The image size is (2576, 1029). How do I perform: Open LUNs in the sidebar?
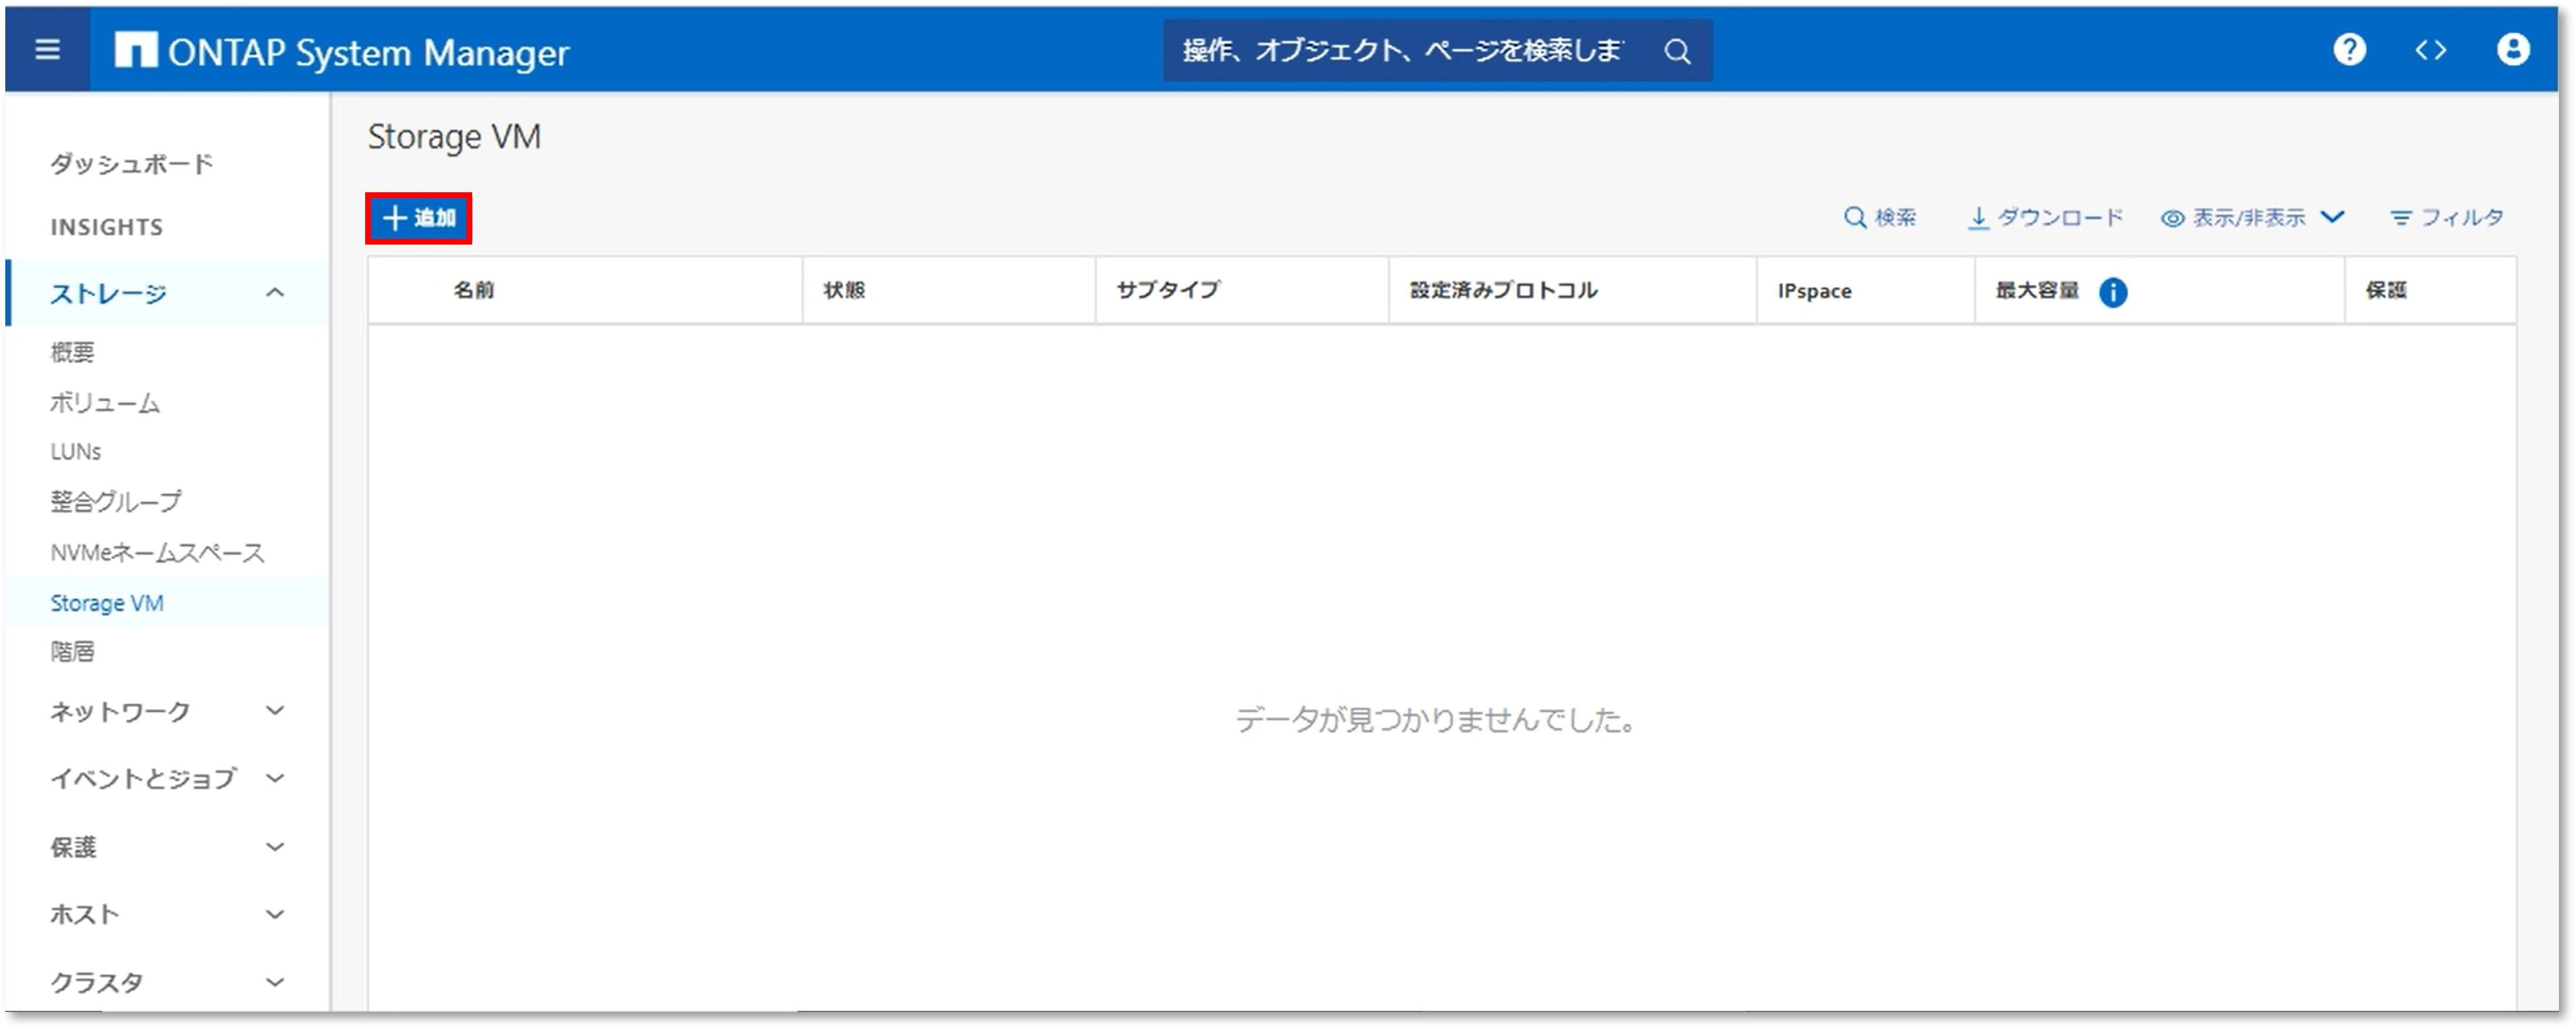pyautogui.click(x=75, y=452)
